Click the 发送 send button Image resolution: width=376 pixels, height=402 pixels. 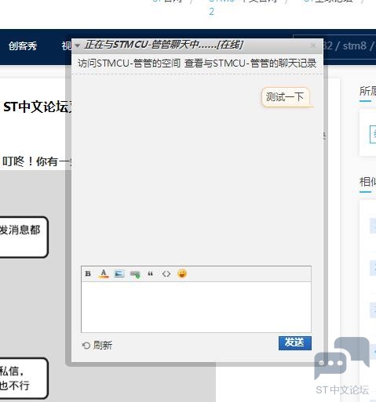coord(295,342)
